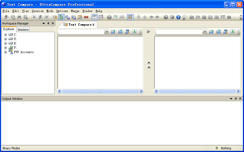Close the Text Compare tab
Viewport: 244px width, 152px height.
click(93, 24)
